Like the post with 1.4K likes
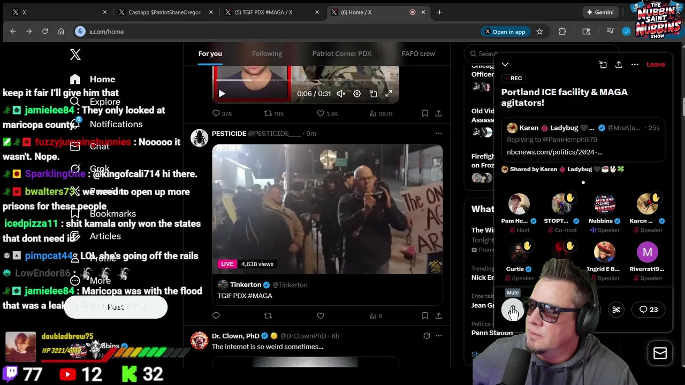The image size is (685, 385). coord(327,113)
